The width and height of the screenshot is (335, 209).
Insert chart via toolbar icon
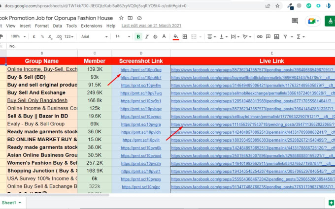tap(276, 37)
